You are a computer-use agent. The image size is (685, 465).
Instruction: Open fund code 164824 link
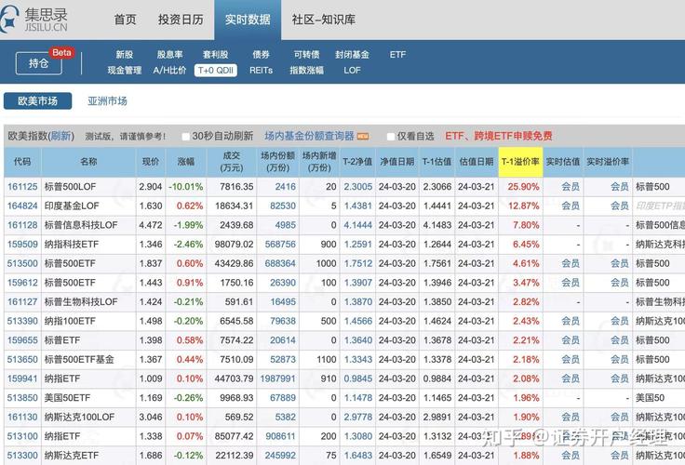click(x=22, y=206)
